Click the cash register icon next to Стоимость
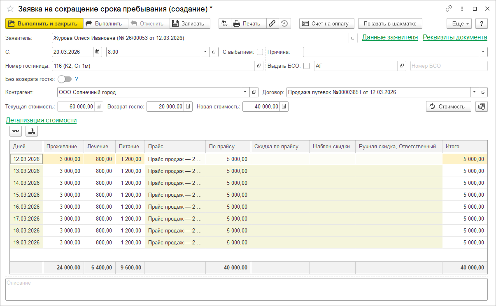The height and width of the screenshot is (306, 496). (x=481, y=106)
